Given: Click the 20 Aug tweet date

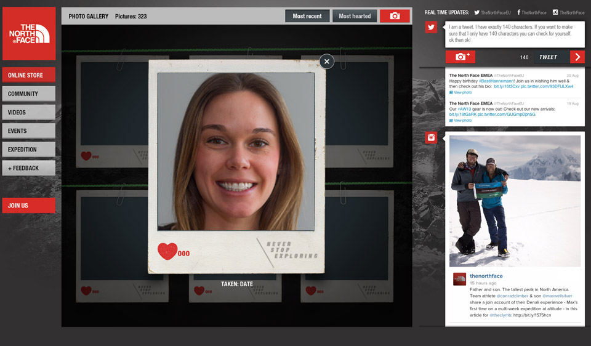Looking at the screenshot, I should (573, 75).
